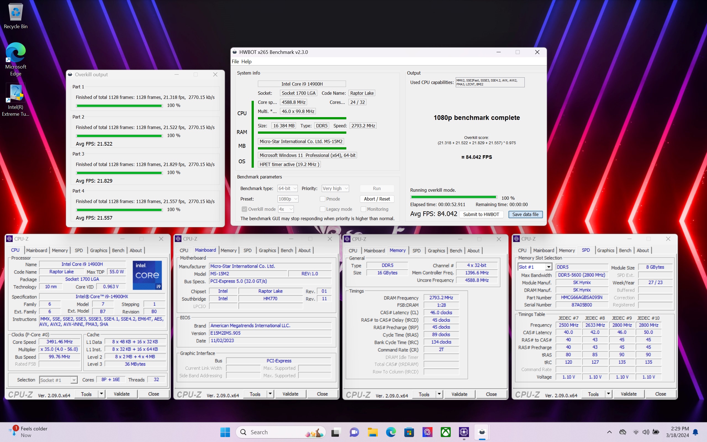
Task: Open the network status tray icon
Action: coord(636,432)
